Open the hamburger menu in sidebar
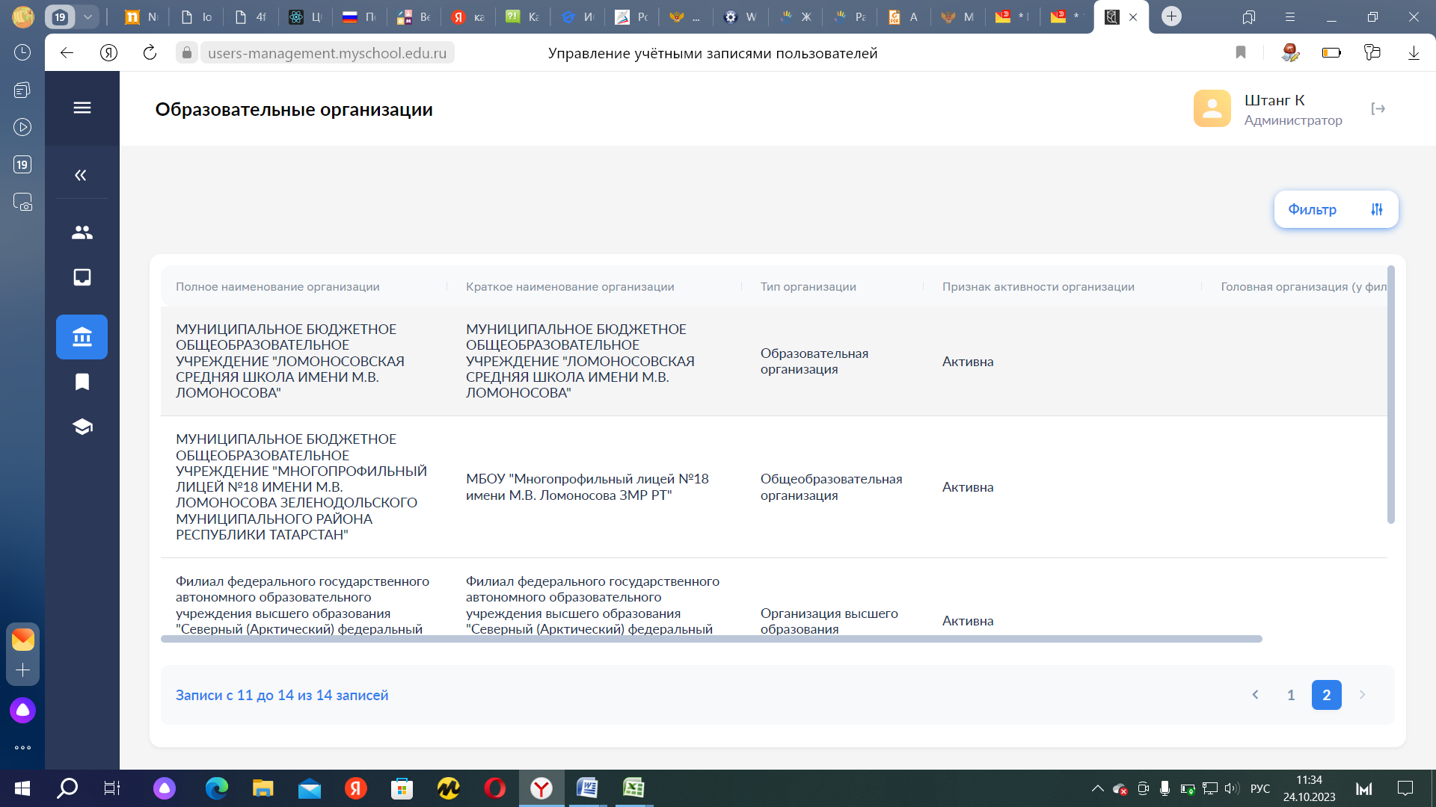The width and height of the screenshot is (1436, 807). pyautogui.click(x=82, y=108)
